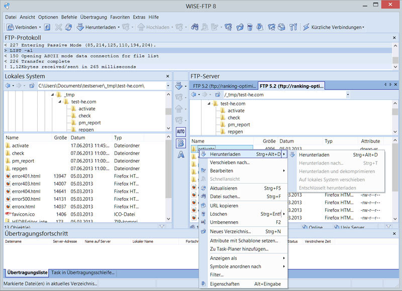Click the disconnect X icon in the toolbar
The height and width of the screenshot is (291, 402).
[59, 27]
